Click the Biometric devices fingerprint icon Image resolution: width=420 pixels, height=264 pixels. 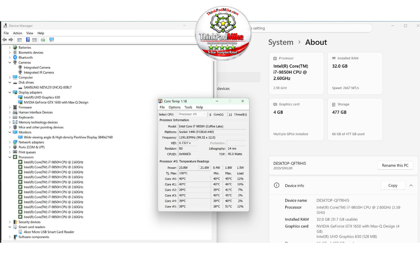point(15,53)
